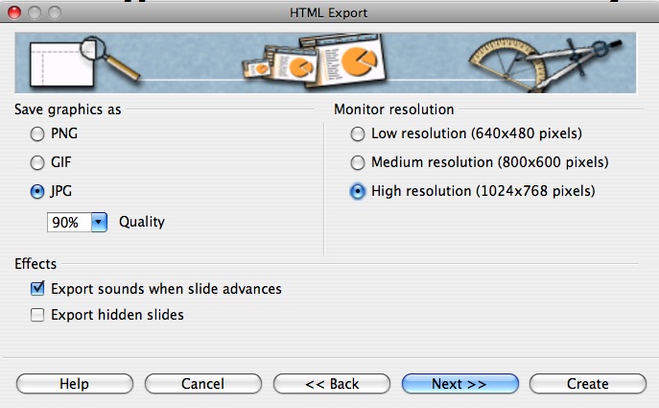Select PNG graphics format

click(x=37, y=133)
